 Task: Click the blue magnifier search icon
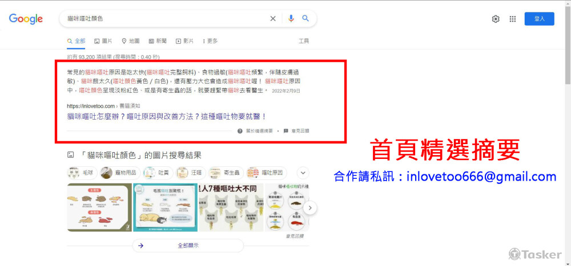[305, 19]
